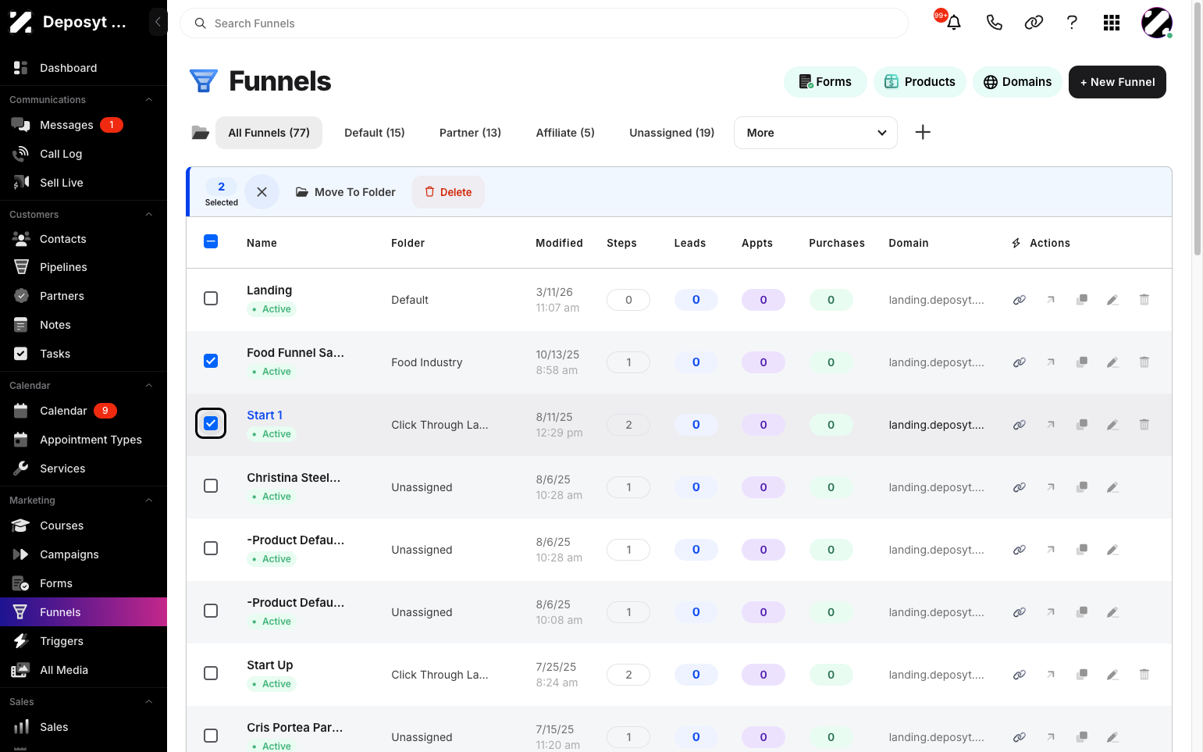Screen dimensions: 1203x752
Task: Click the folder icon beside All Funnels
Action: (x=201, y=133)
